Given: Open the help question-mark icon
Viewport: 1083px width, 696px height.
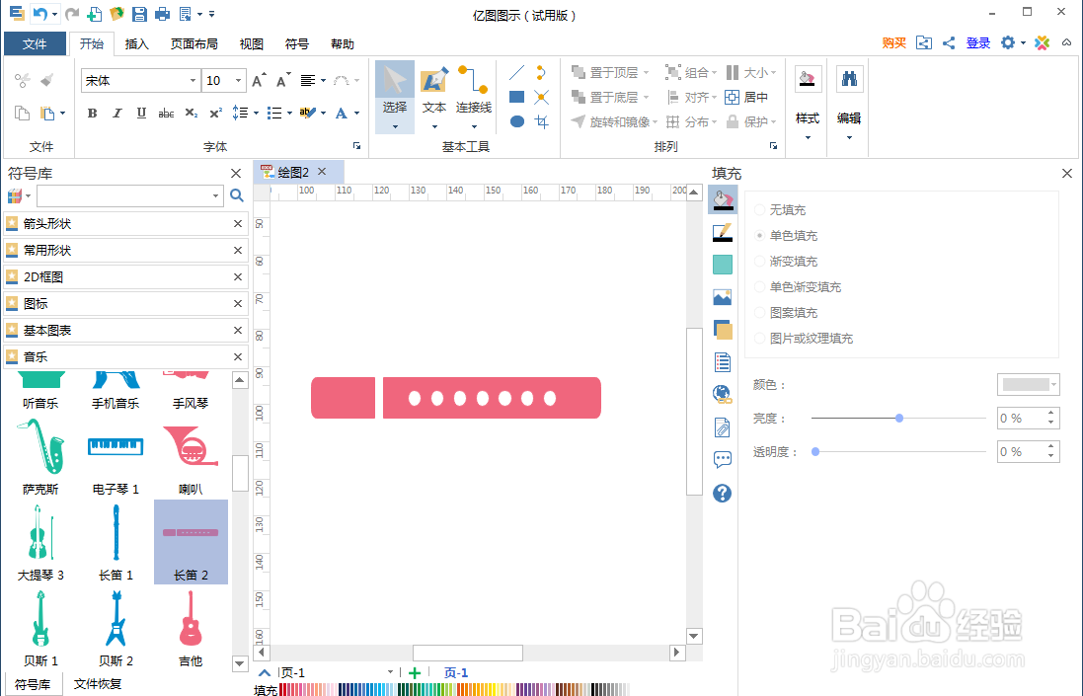Looking at the screenshot, I should (x=722, y=493).
